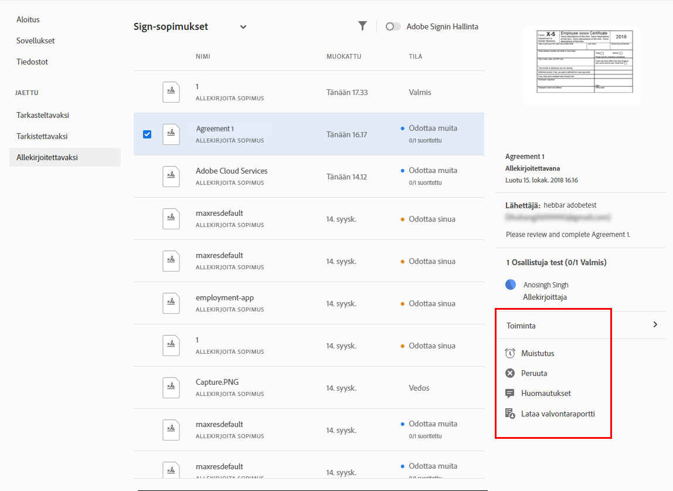Click the Valmis status text
Viewport: 673px width, 491px height.
[x=420, y=92]
